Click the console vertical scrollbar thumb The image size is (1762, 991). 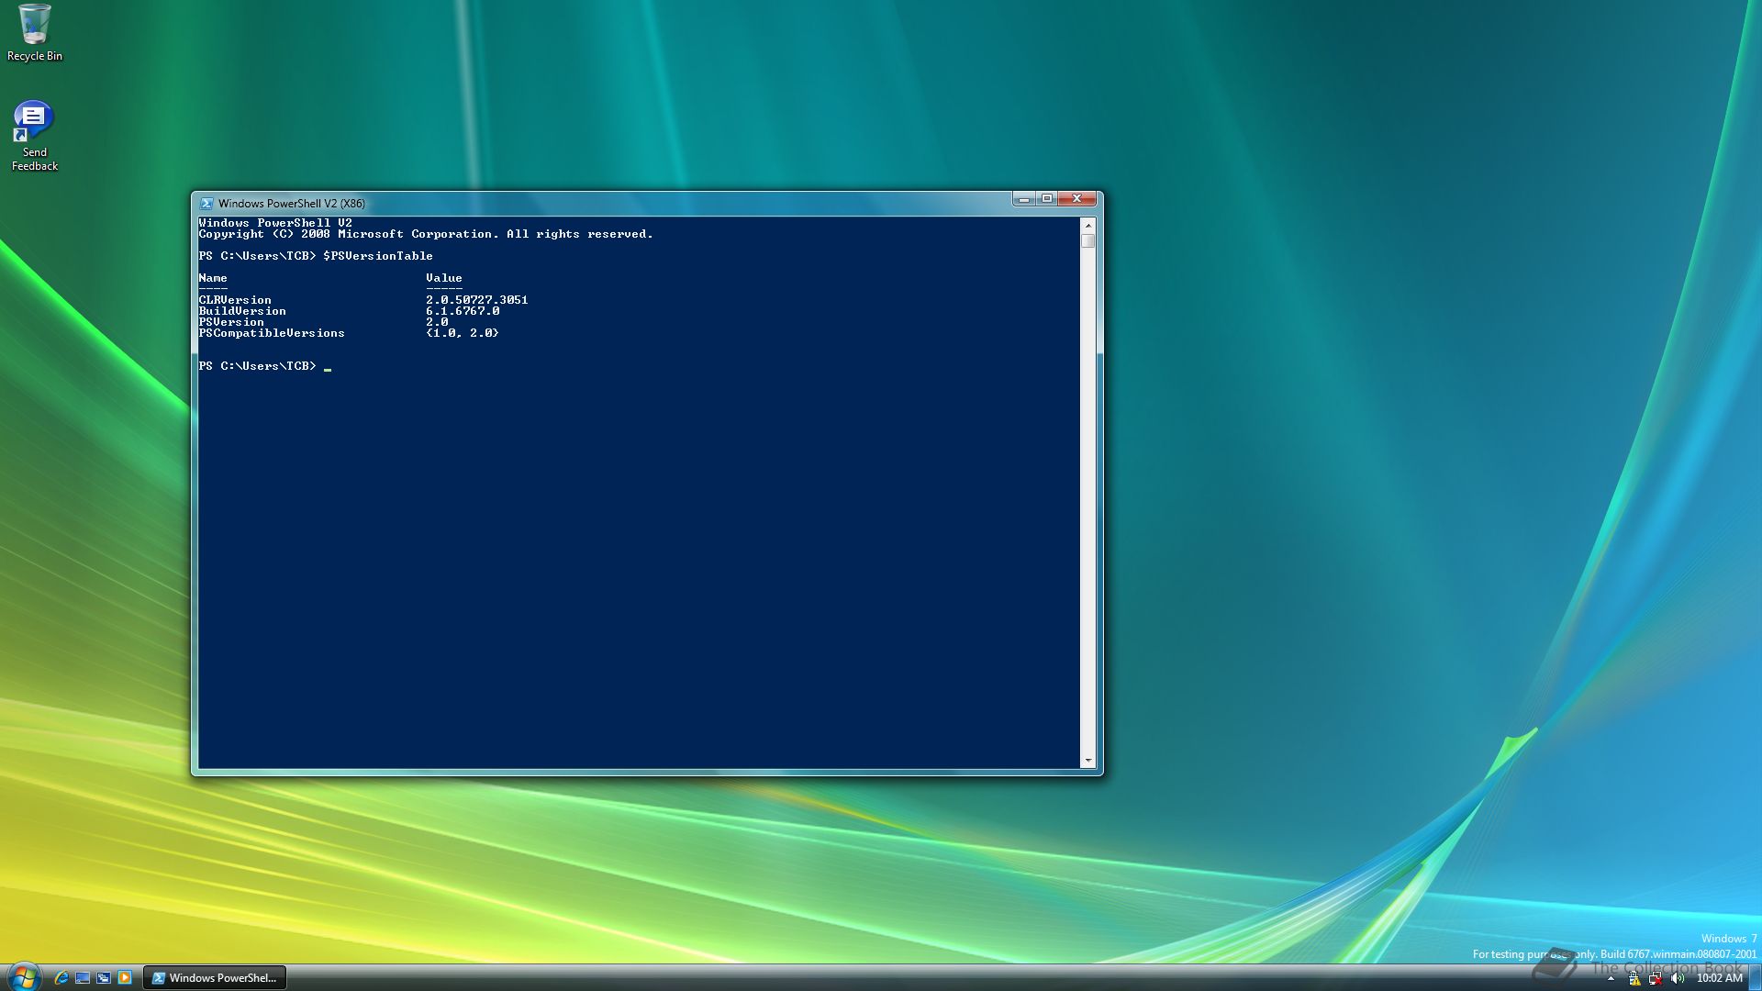click(x=1088, y=241)
